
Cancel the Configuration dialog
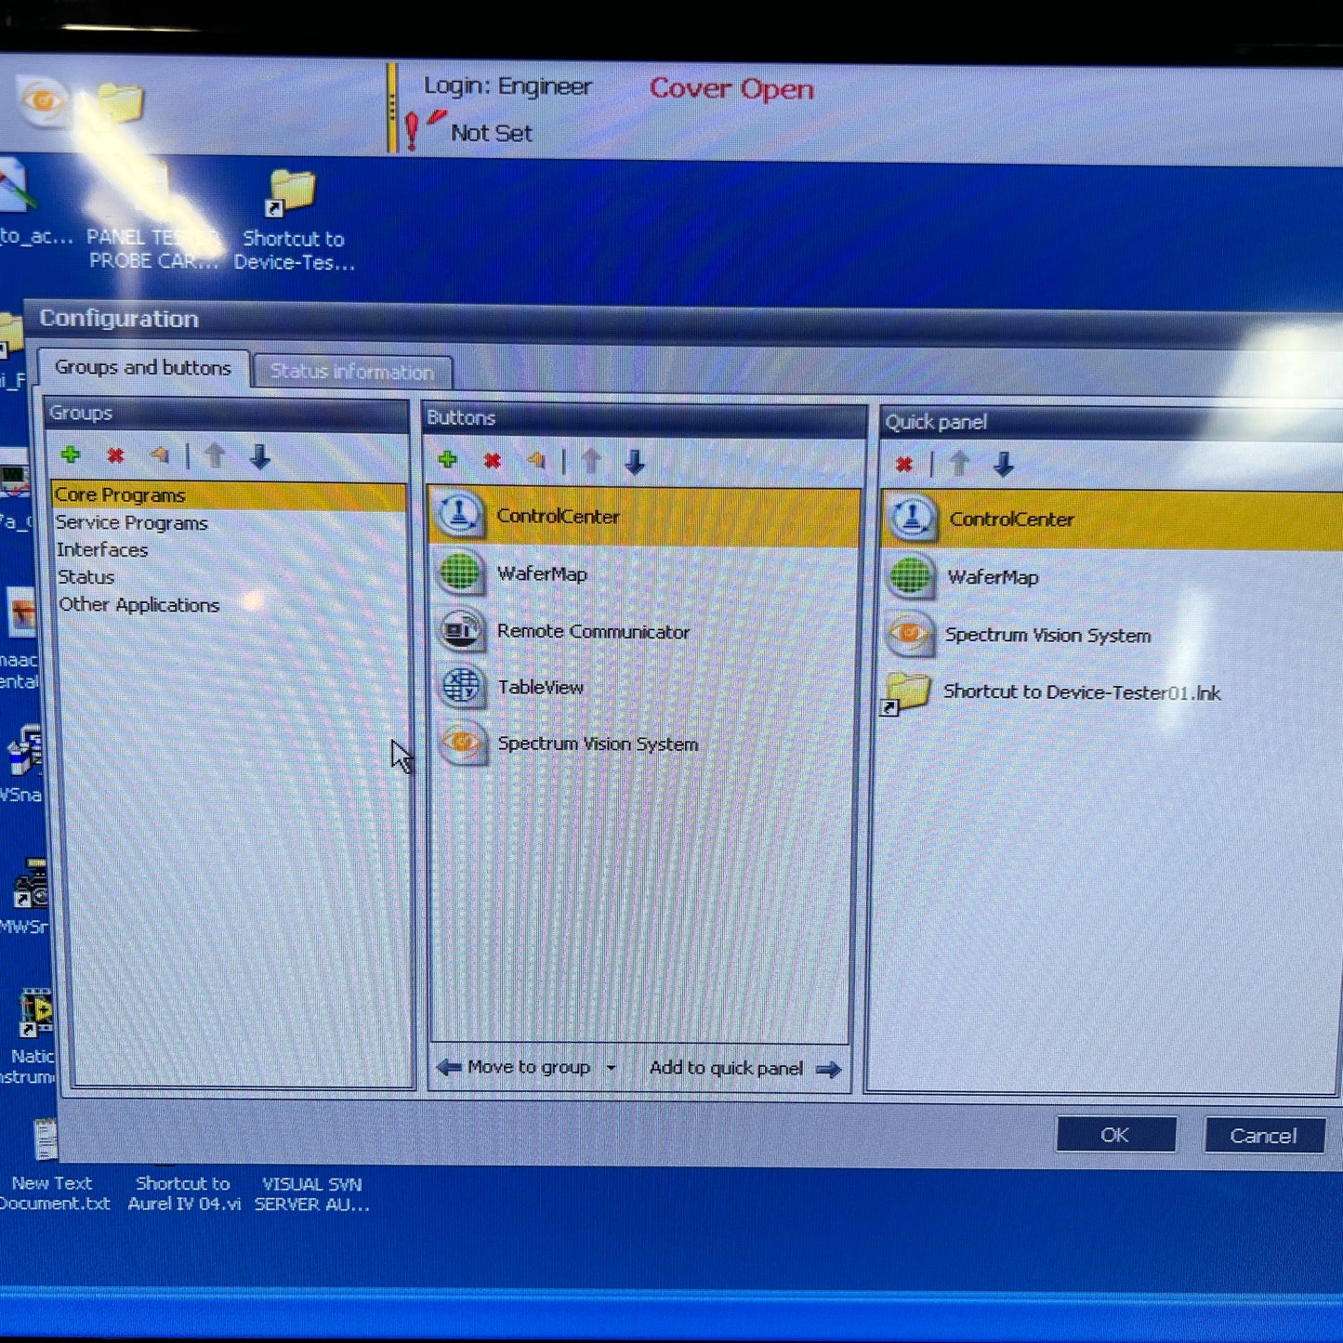(1264, 1136)
